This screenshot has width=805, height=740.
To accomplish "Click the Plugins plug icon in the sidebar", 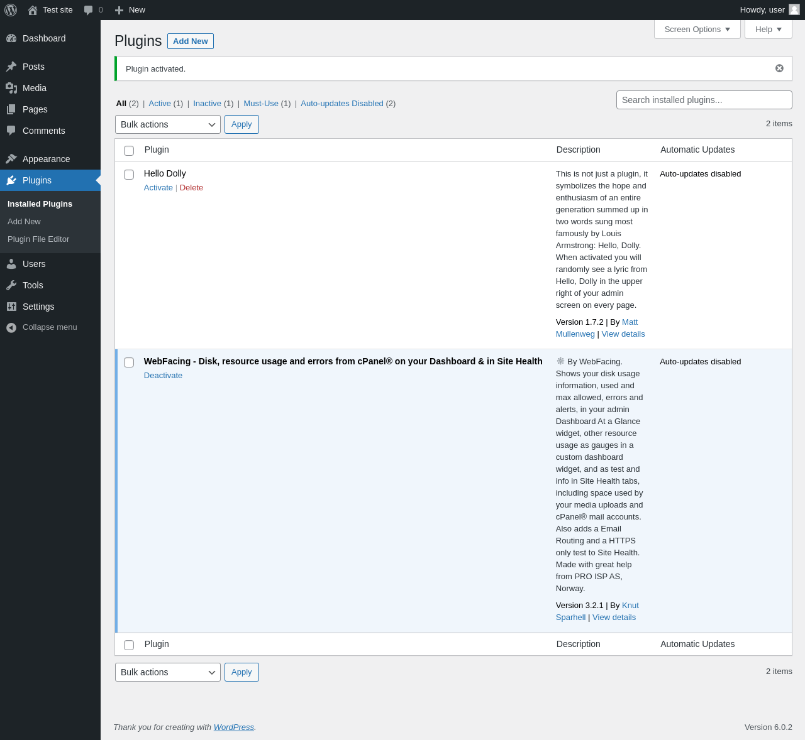I will point(11,180).
